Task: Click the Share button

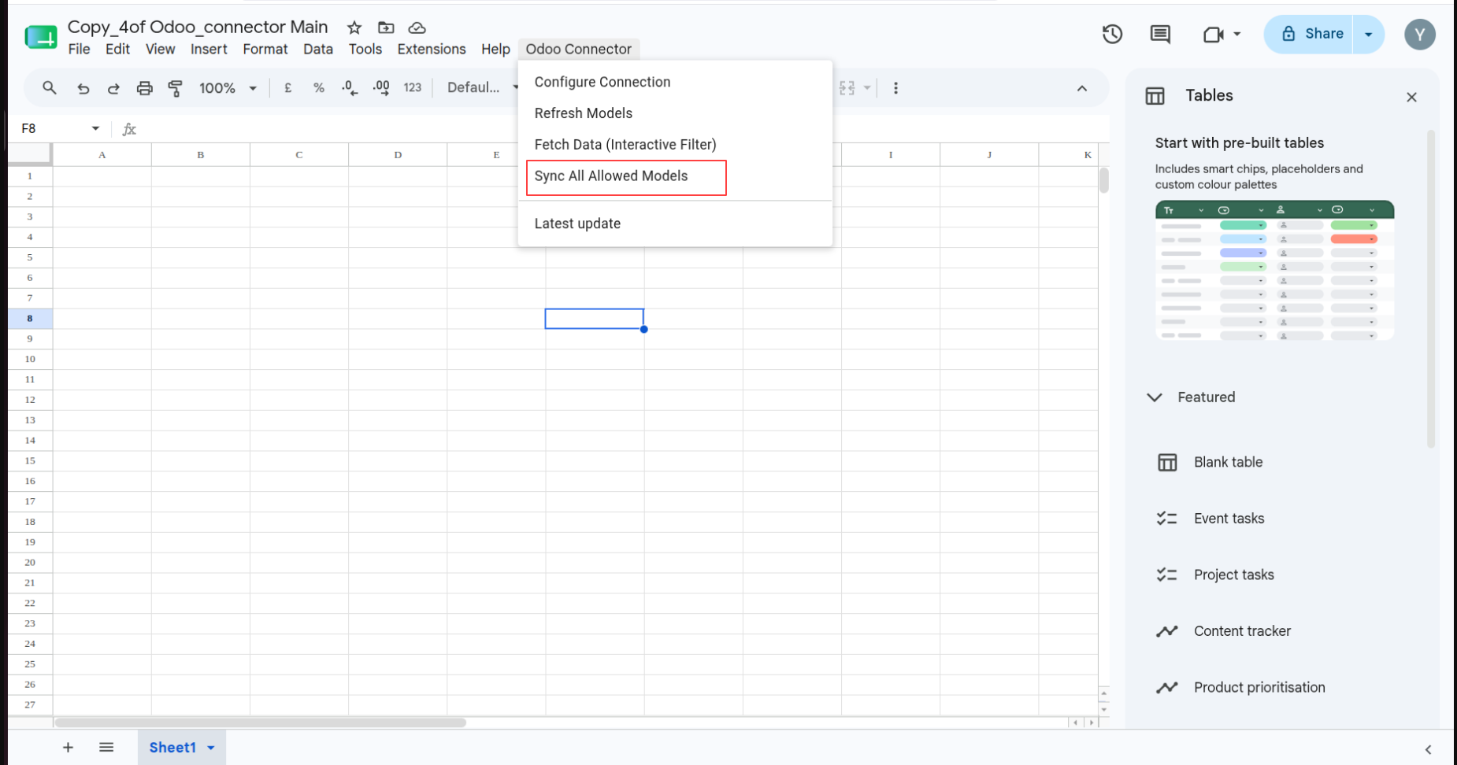Action: click(1309, 34)
